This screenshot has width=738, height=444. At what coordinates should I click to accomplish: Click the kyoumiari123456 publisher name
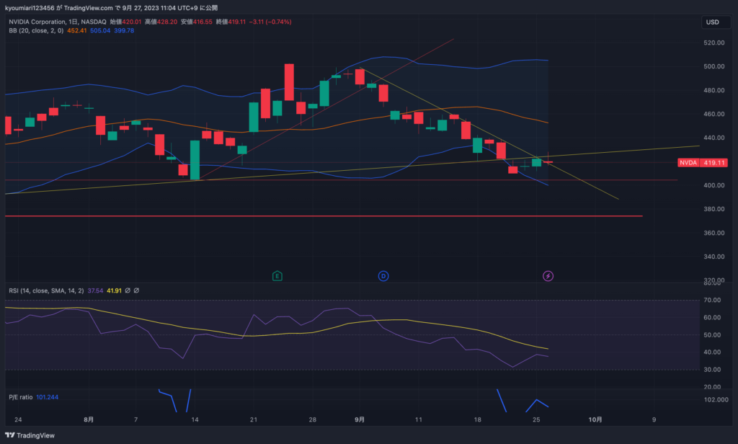(x=30, y=7)
